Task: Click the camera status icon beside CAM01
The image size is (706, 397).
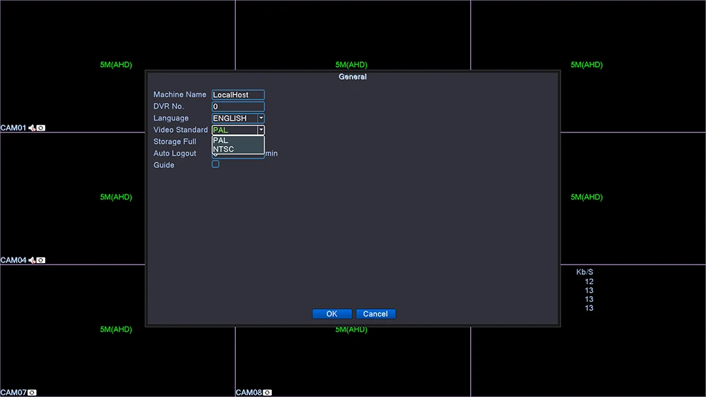Action: pyautogui.click(x=41, y=128)
